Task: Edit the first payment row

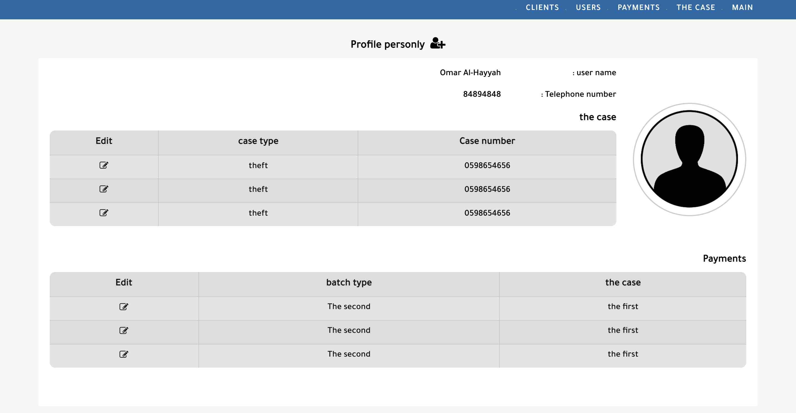Action: [x=124, y=306]
